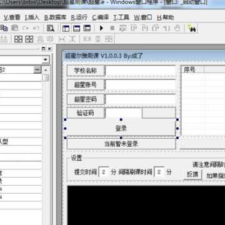The height and width of the screenshot is (225, 225).
Task: Click the 验证码 input field
Action: [124, 112]
